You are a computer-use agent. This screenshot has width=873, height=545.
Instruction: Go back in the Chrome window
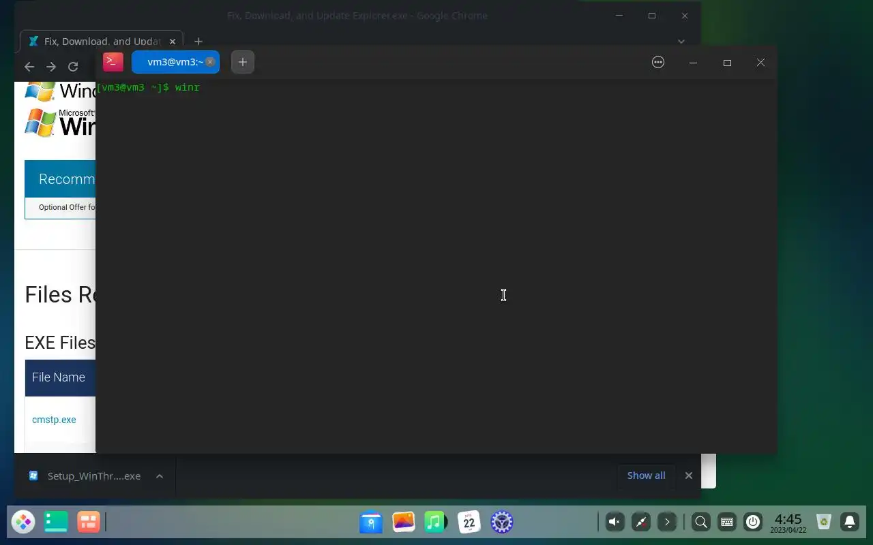[29, 66]
